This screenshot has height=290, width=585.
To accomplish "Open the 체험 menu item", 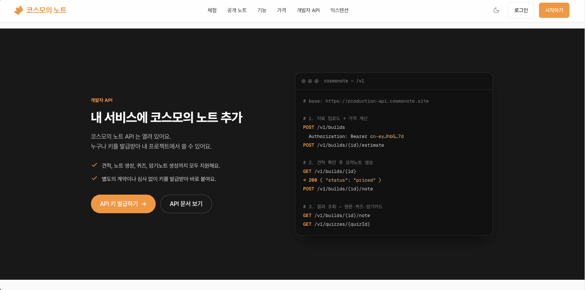I will [x=212, y=10].
